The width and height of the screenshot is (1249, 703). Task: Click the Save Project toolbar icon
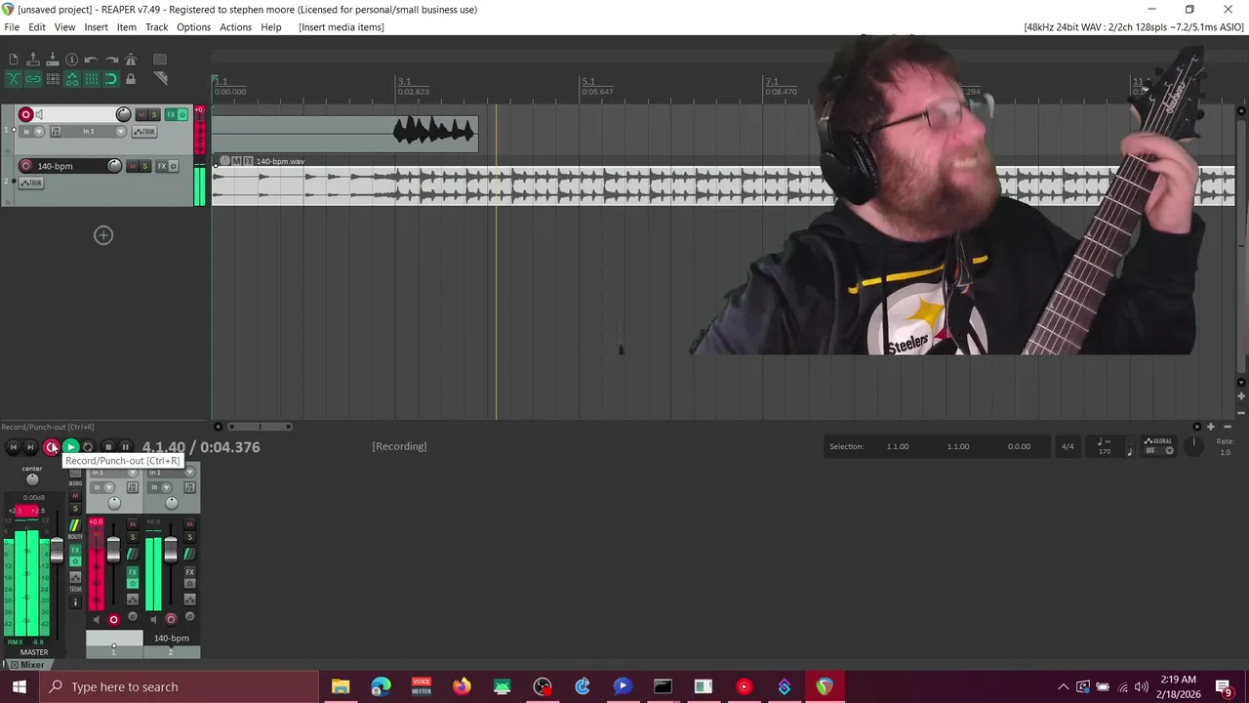coord(53,59)
